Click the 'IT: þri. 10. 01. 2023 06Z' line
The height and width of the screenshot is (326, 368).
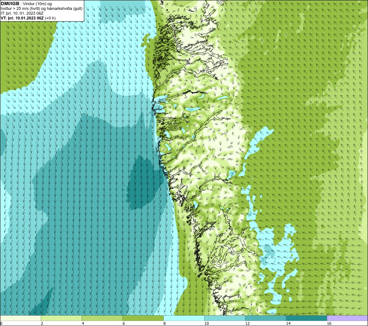(x=22, y=13)
